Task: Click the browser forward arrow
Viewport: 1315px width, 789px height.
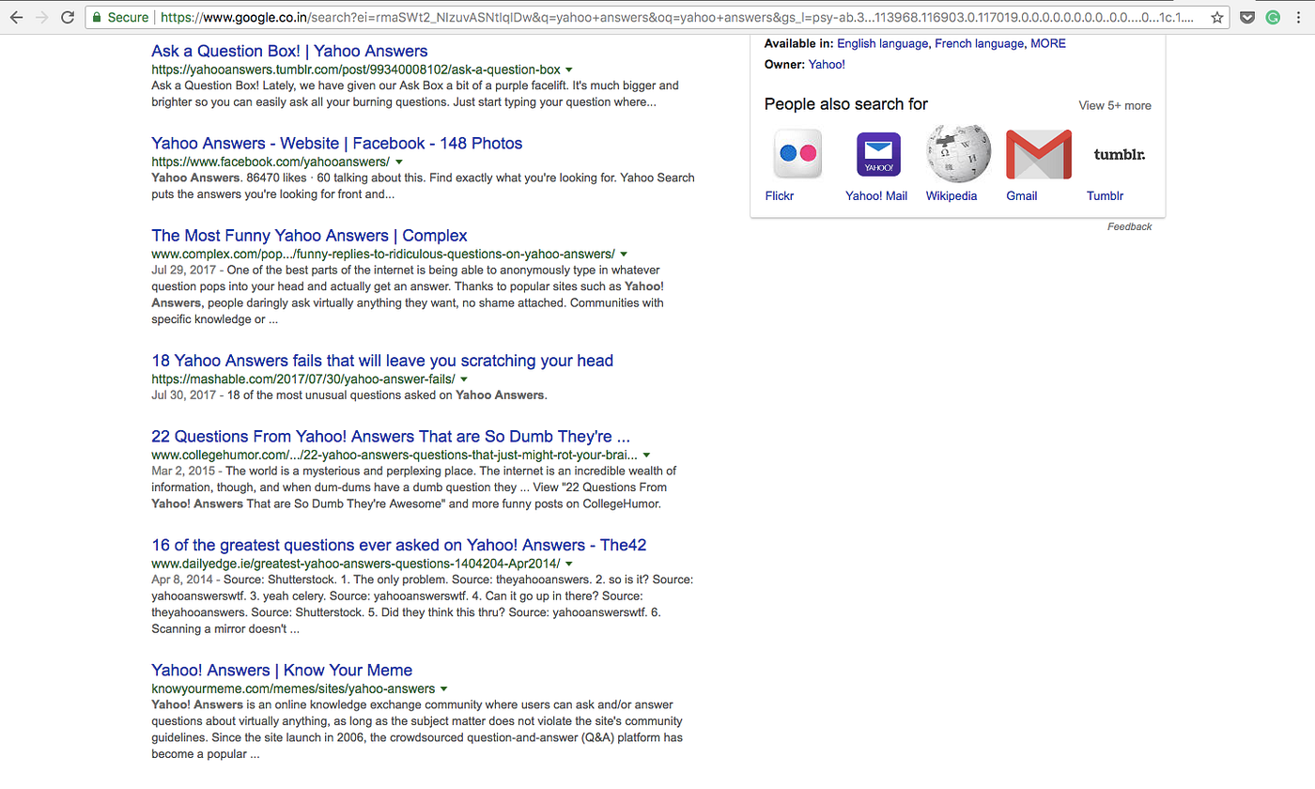Action: 41,17
